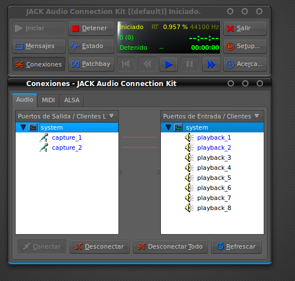The height and width of the screenshot is (281, 295).
Task: Select the playback_7 input port
Action: (x=214, y=198)
